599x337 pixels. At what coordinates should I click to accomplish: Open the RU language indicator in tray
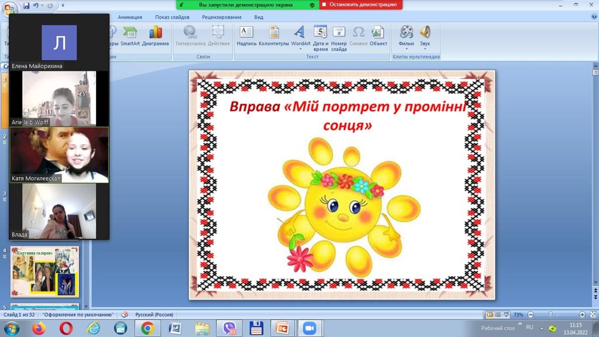tap(529, 327)
